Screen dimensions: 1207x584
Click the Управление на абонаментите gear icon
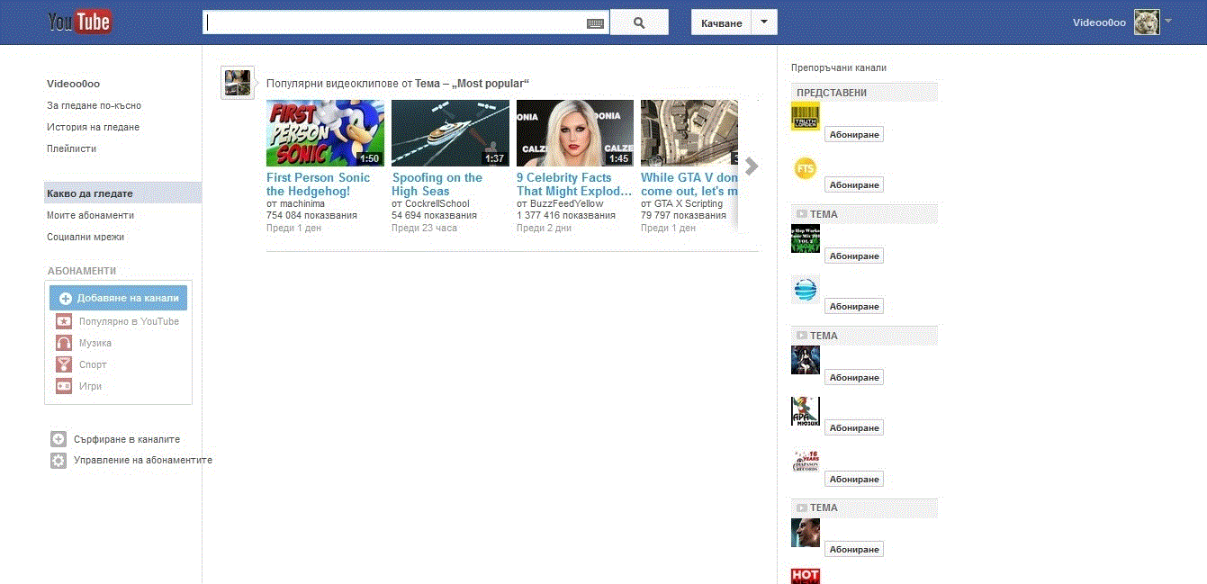[59, 460]
